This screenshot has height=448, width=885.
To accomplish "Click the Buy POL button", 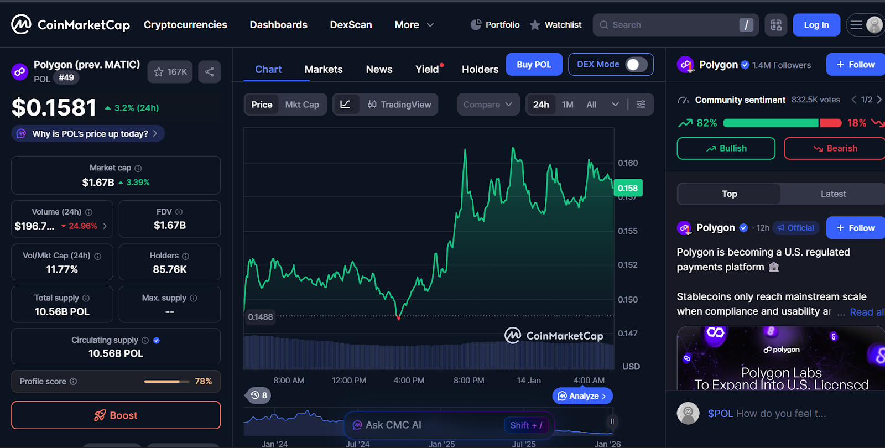I will tap(534, 65).
